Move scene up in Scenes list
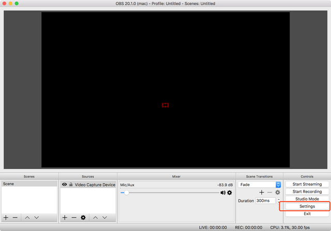The width and height of the screenshot is (331, 231). [x=27, y=218]
